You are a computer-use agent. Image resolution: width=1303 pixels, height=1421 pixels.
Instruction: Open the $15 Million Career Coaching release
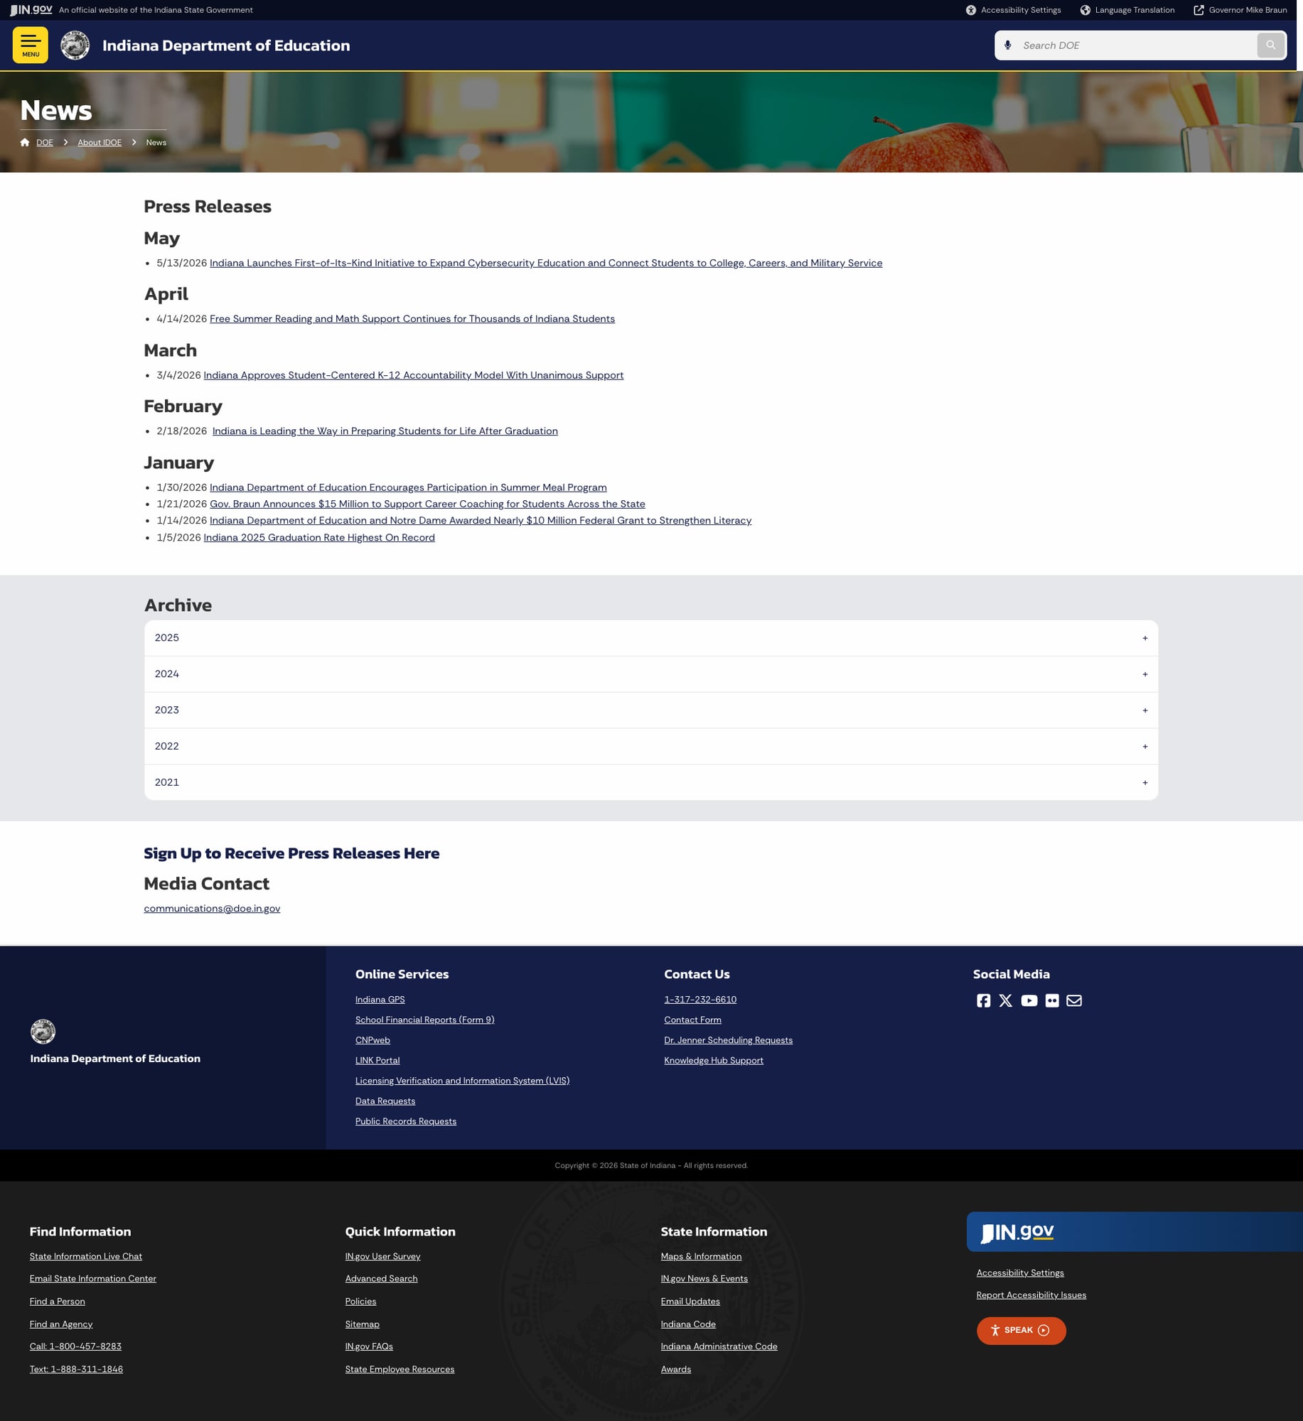coord(427,504)
